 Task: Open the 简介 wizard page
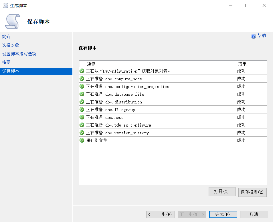pyautogui.click(x=6, y=37)
